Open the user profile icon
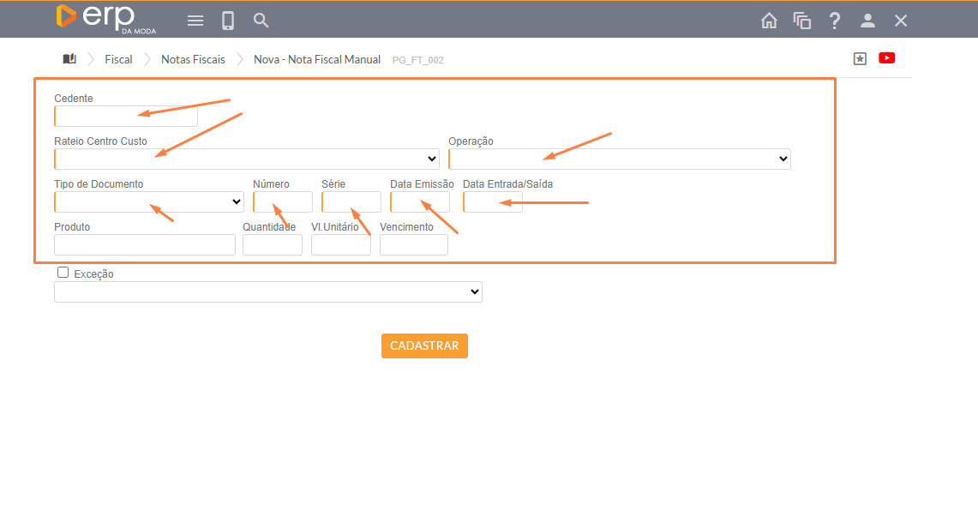This screenshot has width=978, height=529. tap(867, 21)
